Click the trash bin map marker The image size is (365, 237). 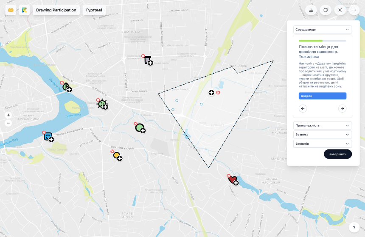point(148,60)
